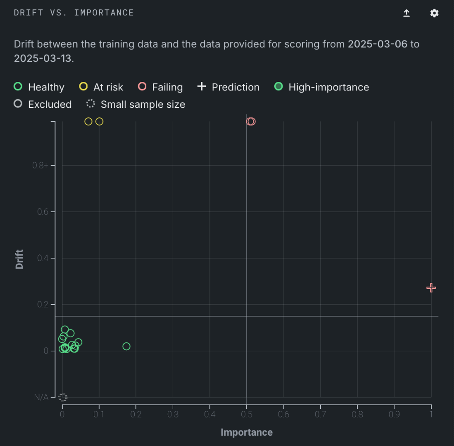Click the export upload icon
Viewport: 454px width, 446px height.
click(x=406, y=13)
